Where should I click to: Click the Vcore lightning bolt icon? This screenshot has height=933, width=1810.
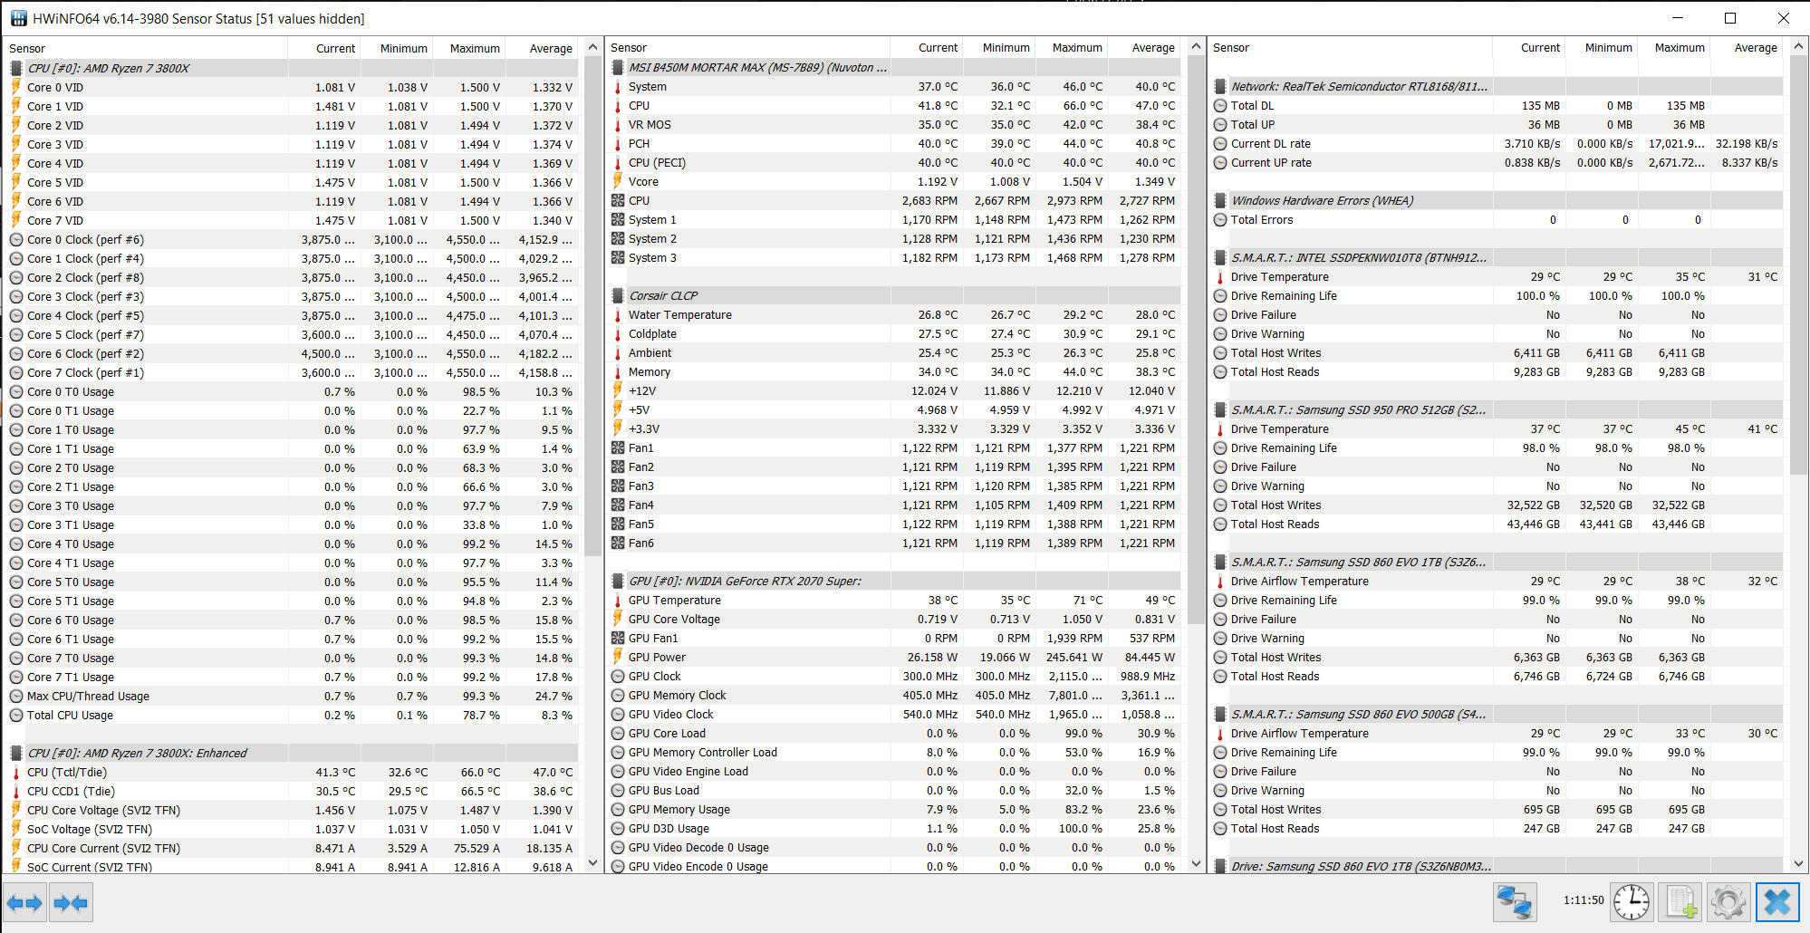click(x=618, y=181)
